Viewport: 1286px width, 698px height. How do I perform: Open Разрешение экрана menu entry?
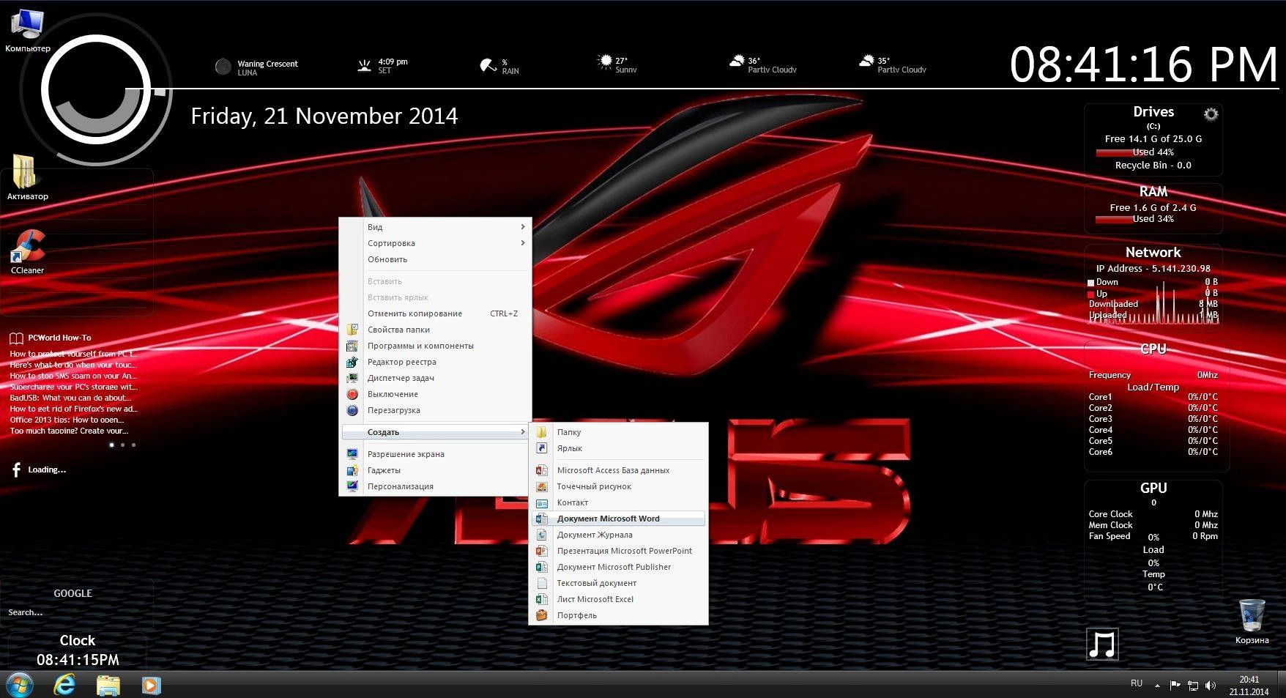click(436, 454)
